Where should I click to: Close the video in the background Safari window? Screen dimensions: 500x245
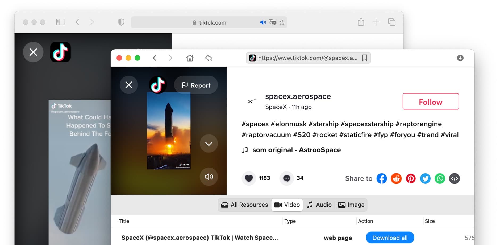point(33,52)
